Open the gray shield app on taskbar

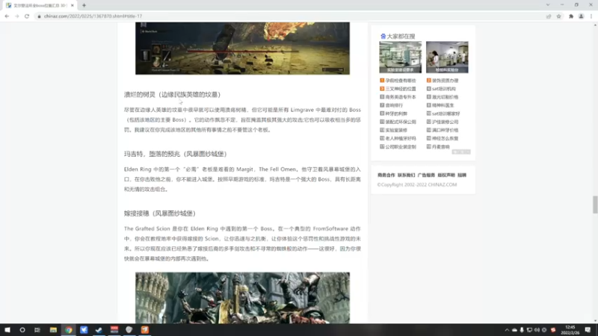[x=129, y=330]
